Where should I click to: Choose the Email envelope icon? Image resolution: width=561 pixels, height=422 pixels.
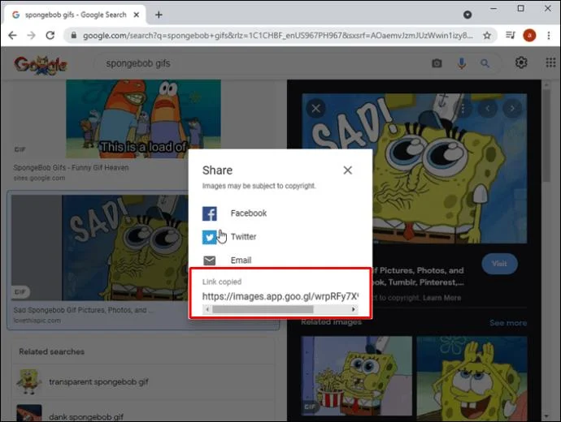pos(209,261)
